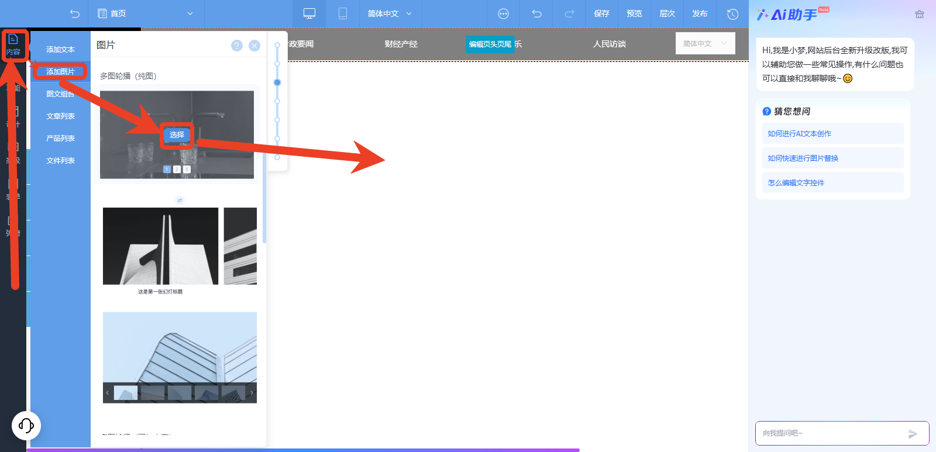
Task: Click the 保存 button
Action: pyautogui.click(x=601, y=13)
